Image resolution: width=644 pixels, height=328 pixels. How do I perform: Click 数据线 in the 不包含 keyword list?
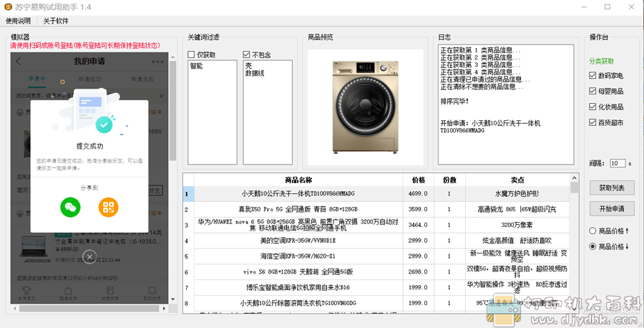coord(255,74)
